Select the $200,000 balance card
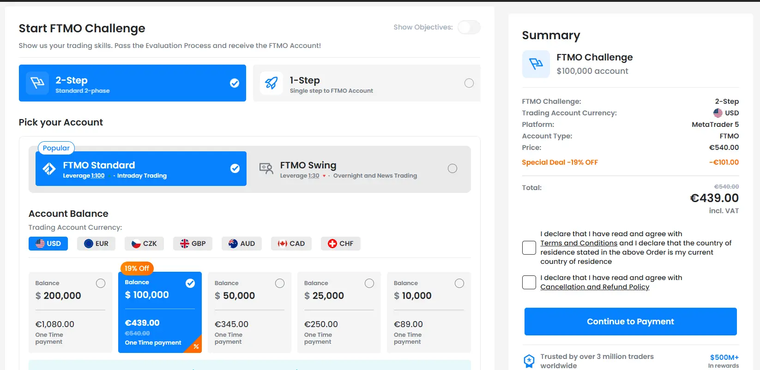Image resolution: width=760 pixels, height=370 pixels. coord(70,312)
